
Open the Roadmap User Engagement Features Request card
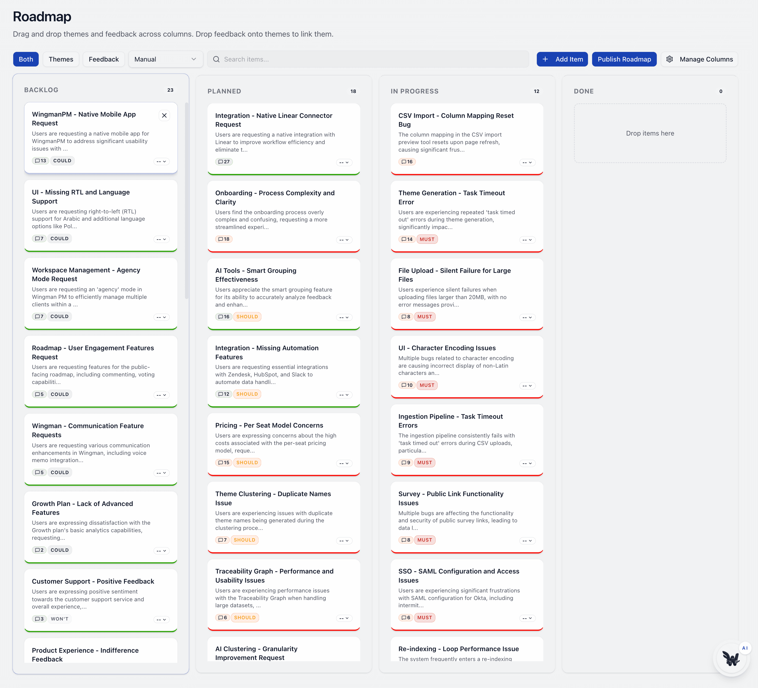coord(101,372)
